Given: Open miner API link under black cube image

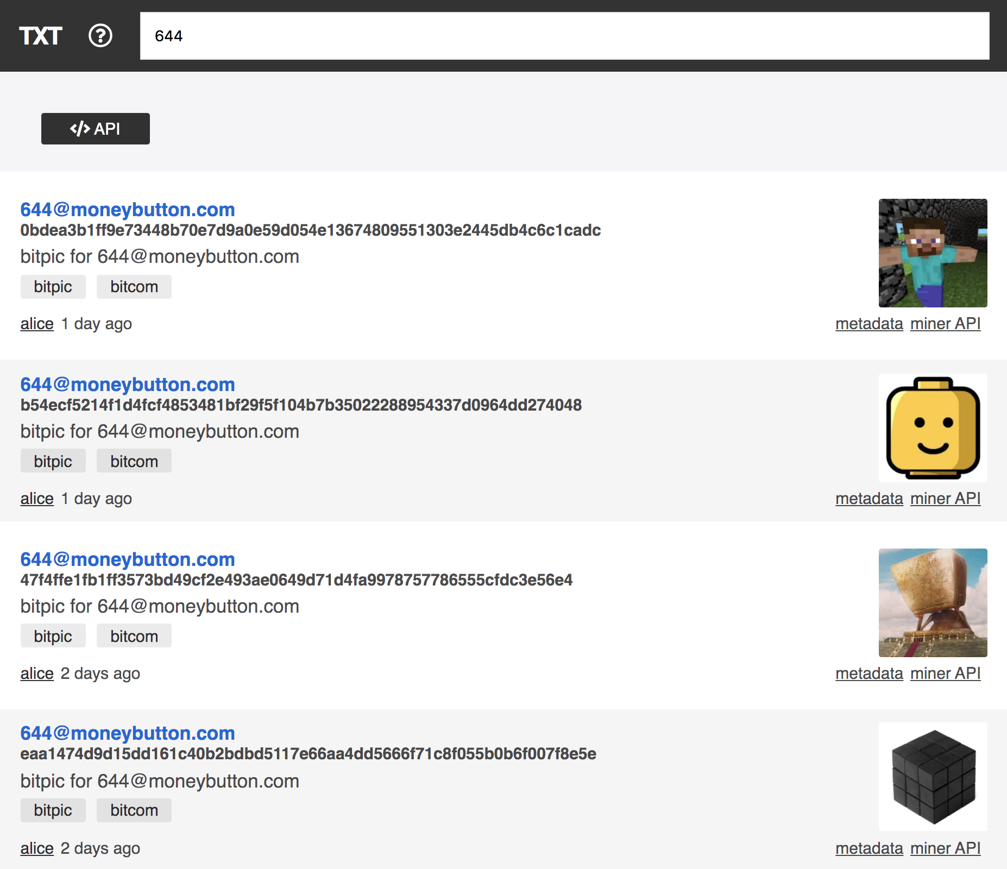Looking at the screenshot, I should (946, 848).
